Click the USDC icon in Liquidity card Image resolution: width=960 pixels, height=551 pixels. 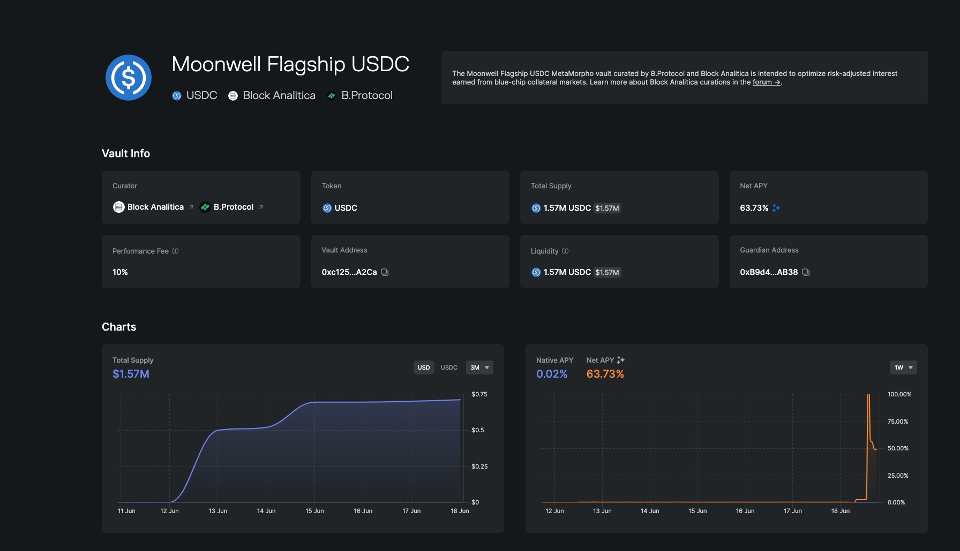click(536, 272)
